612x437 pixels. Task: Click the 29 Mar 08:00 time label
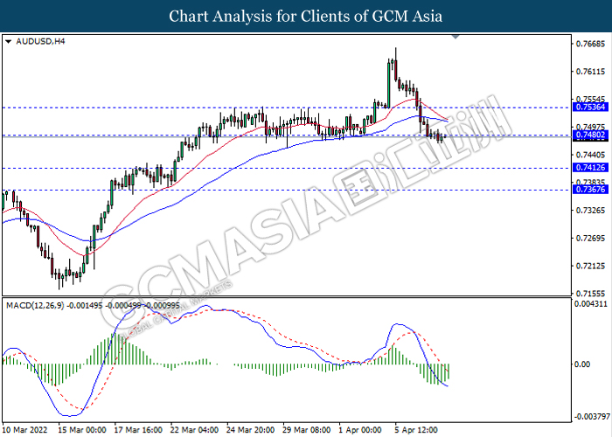(x=307, y=430)
